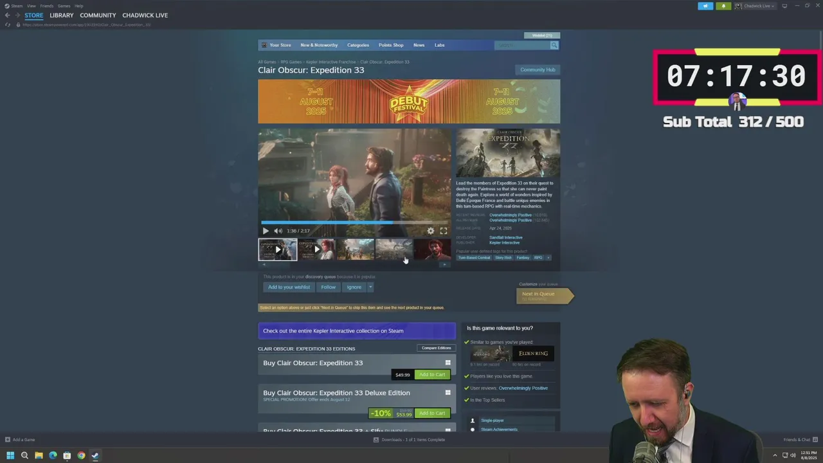Image resolution: width=823 pixels, height=463 pixels.
Task: Select second trailer thumbnail with red-haired woman
Action: pos(316,250)
